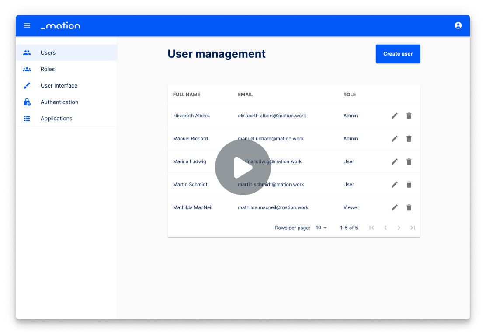Viewport: 486px width, 336px height.
Task: Click the Create user button
Action: point(398,54)
